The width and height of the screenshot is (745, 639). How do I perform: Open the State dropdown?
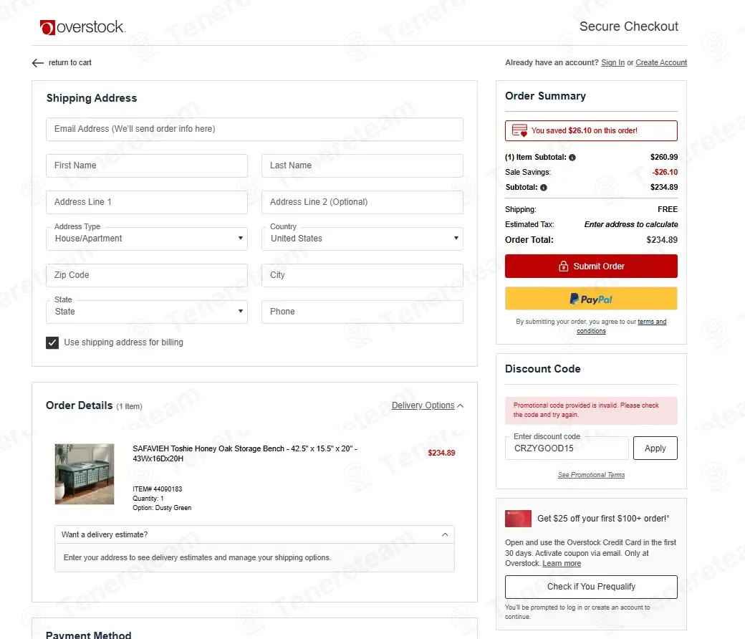click(147, 312)
